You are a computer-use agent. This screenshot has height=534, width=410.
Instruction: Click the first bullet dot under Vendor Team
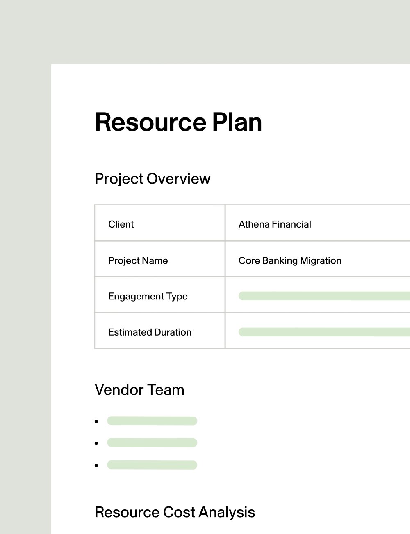[x=96, y=421]
